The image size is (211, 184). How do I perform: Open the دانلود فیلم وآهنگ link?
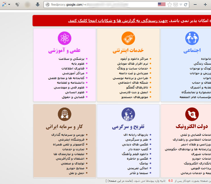pos(135,154)
